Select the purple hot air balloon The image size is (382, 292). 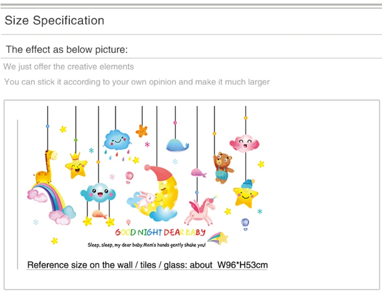coord(245,224)
